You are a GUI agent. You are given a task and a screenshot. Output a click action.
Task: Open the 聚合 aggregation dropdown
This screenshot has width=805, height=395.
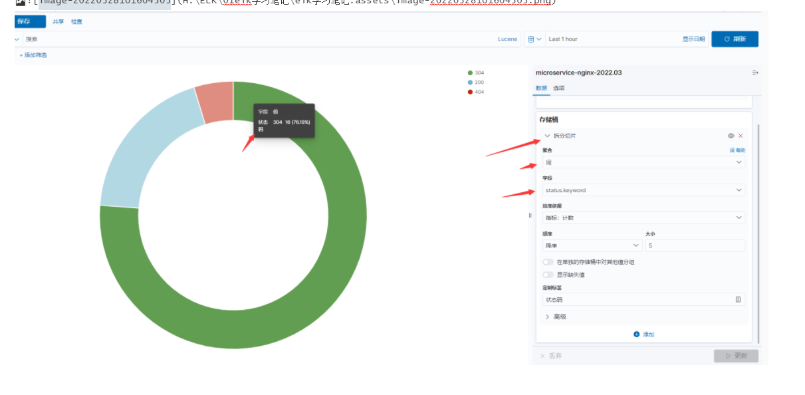point(643,162)
